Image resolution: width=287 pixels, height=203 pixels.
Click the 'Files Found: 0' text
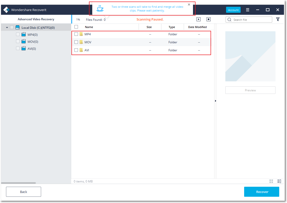(x=96, y=20)
